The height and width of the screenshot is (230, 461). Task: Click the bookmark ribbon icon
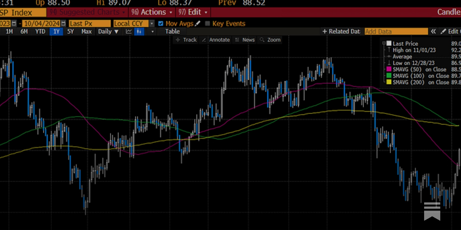tap(432, 211)
